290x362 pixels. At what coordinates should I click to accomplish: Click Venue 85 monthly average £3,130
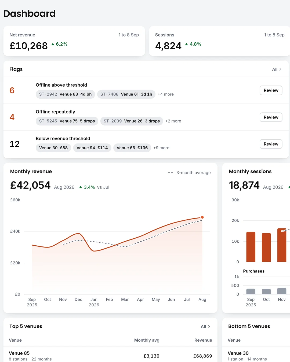click(151, 356)
